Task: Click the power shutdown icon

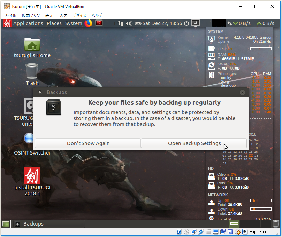Action: (187, 23)
